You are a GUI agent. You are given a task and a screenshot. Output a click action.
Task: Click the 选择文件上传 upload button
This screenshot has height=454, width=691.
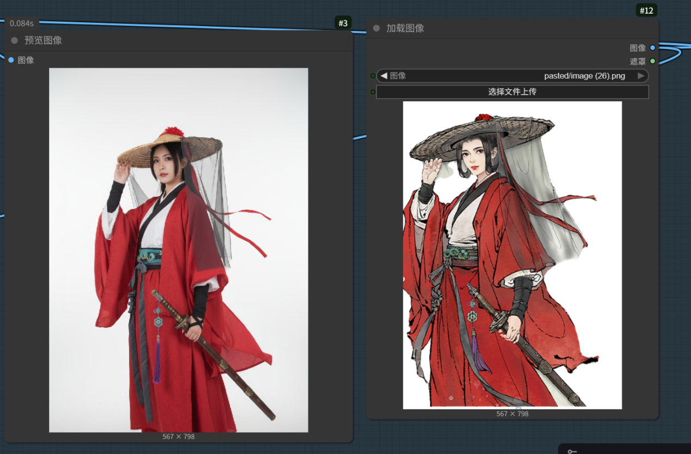[512, 92]
